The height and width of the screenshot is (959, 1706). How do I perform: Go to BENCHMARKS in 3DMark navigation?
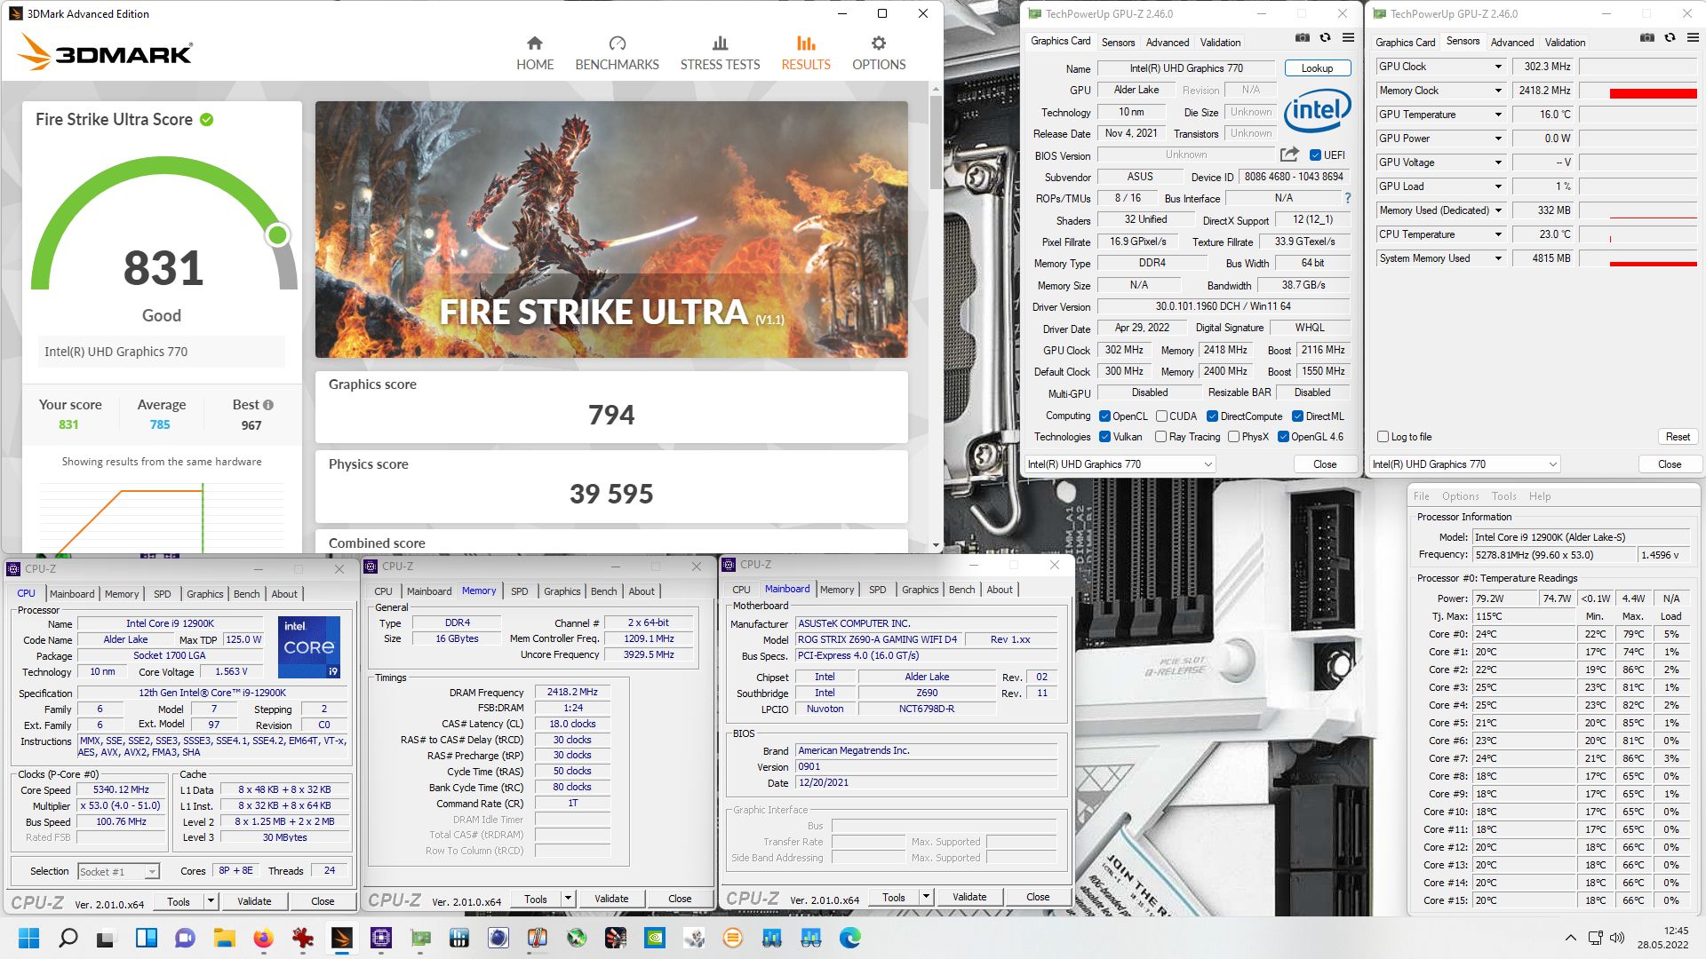tap(617, 53)
